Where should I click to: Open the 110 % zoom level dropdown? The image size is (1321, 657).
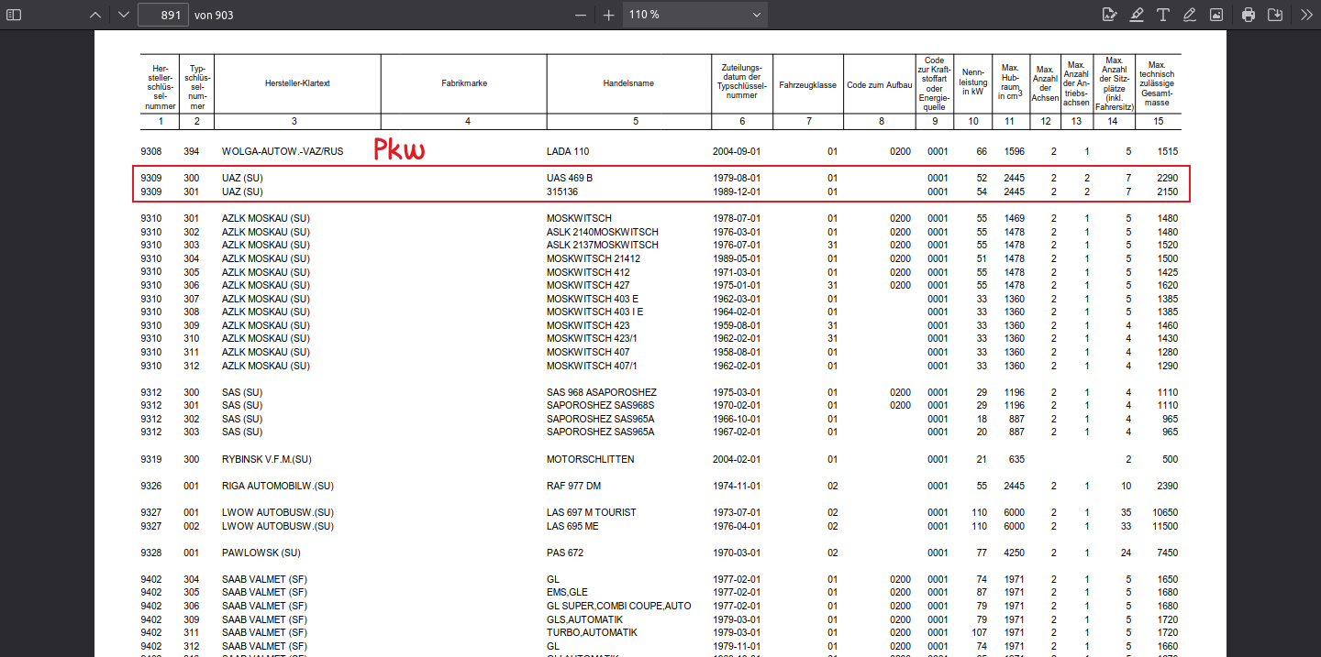694,15
